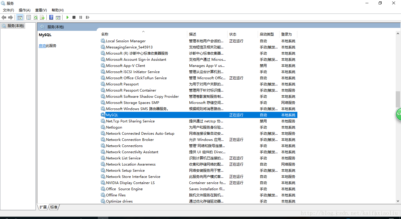Open properties of the selected service
Screen dimensions: 401x219
click(x=28, y=17)
